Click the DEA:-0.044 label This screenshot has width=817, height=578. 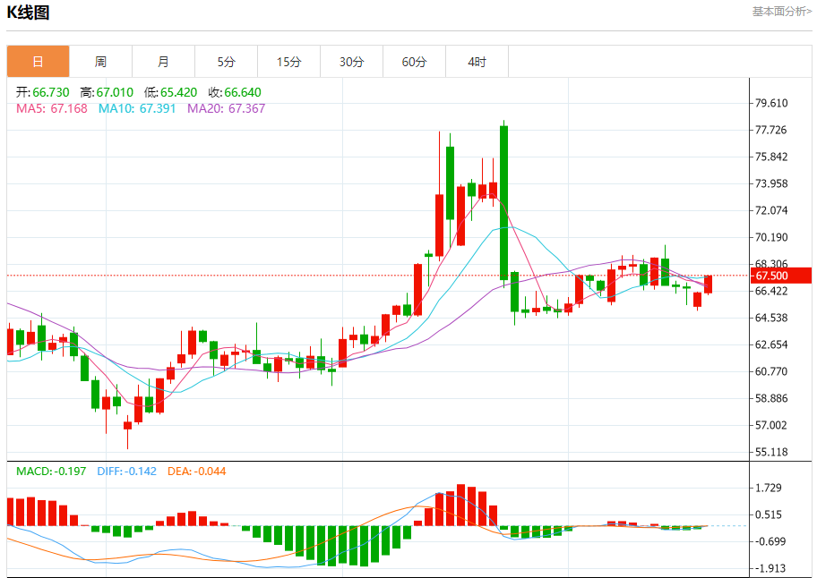(x=196, y=472)
